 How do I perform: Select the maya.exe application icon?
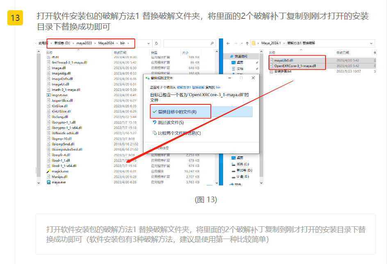[49, 182]
